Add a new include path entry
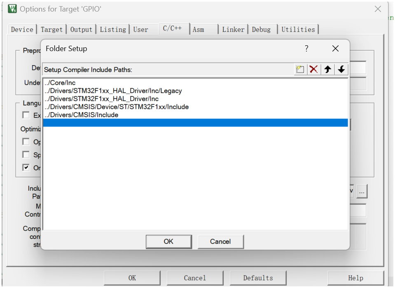Image resolution: width=395 pixels, height=288 pixels. [x=300, y=69]
